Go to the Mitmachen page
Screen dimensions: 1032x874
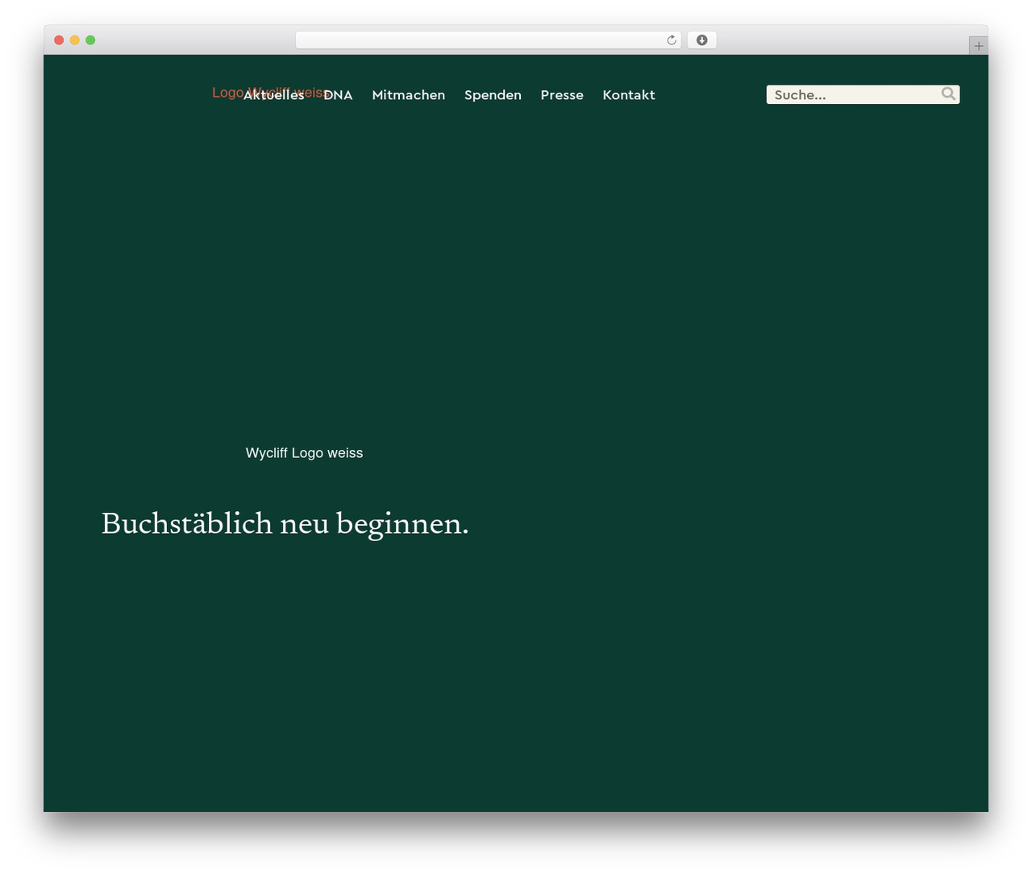tap(409, 95)
